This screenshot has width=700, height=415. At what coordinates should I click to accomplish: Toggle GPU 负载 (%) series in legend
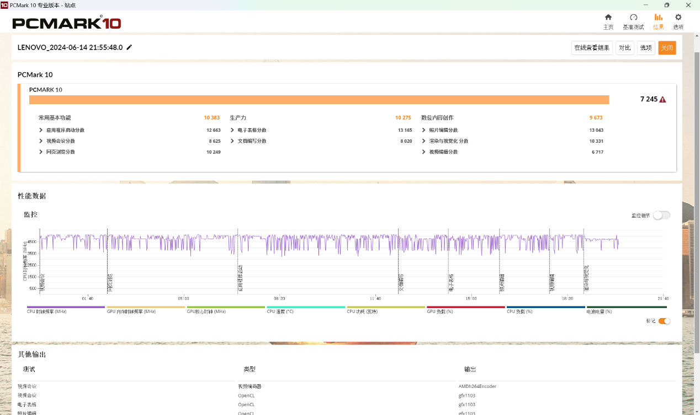pyautogui.click(x=466, y=309)
